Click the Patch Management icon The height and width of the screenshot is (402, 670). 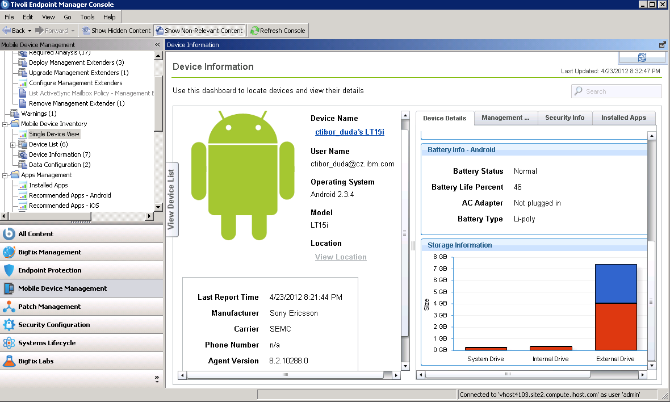tap(9, 306)
